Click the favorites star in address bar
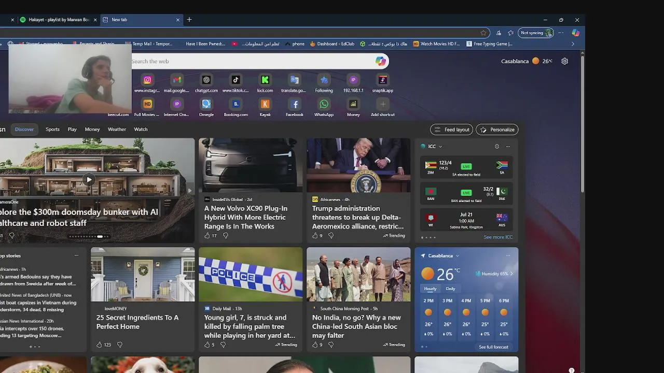The width and height of the screenshot is (664, 373). 483,33
